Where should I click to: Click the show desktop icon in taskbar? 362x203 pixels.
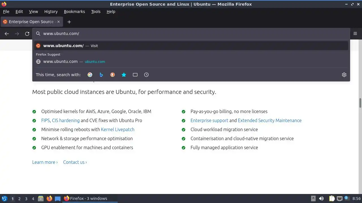[58, 198]
